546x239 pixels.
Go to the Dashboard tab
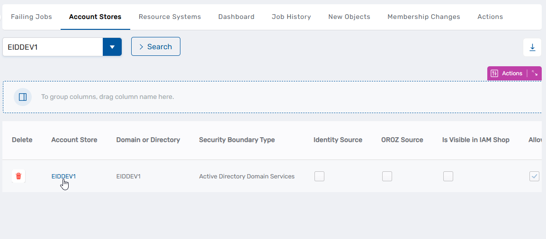(x=236, y=17)
